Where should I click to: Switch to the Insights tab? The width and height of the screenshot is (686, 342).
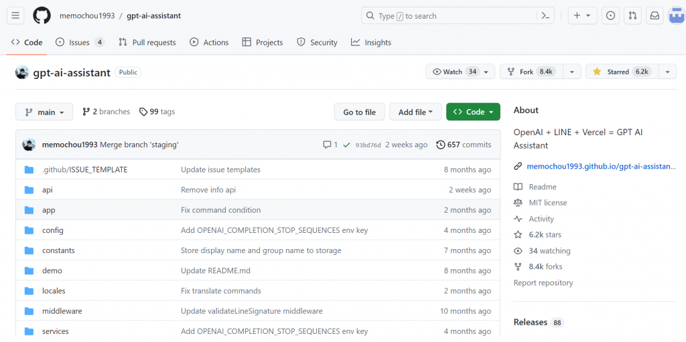[371, 42]
